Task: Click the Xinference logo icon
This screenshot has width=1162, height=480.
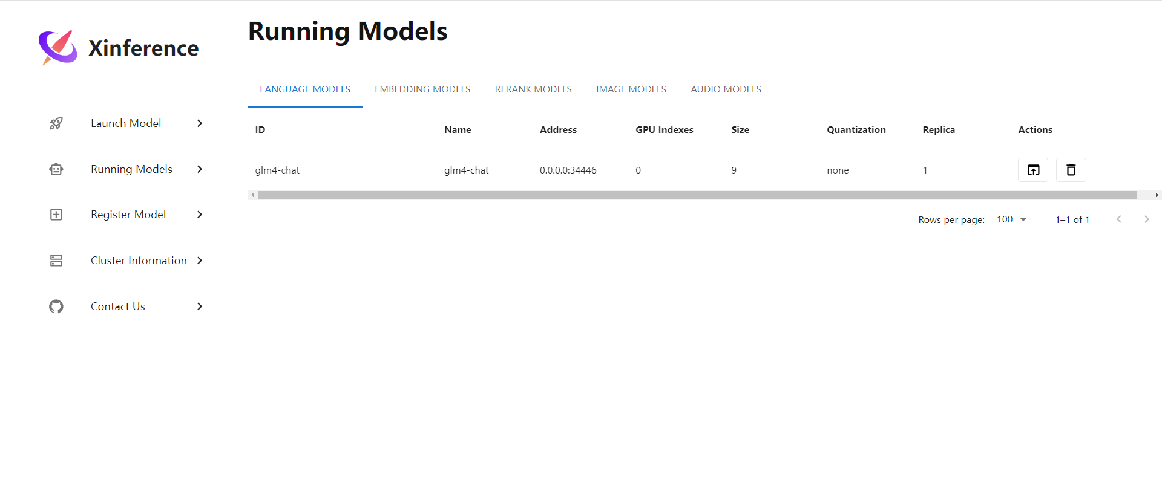Action: (58, 47)
